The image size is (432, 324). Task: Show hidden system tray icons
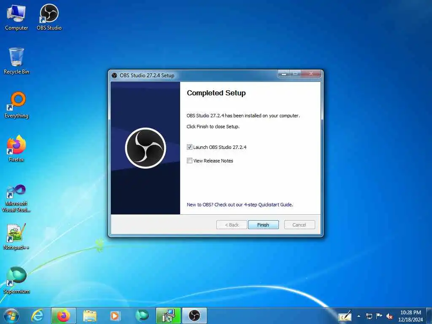[x=359, y=316]
